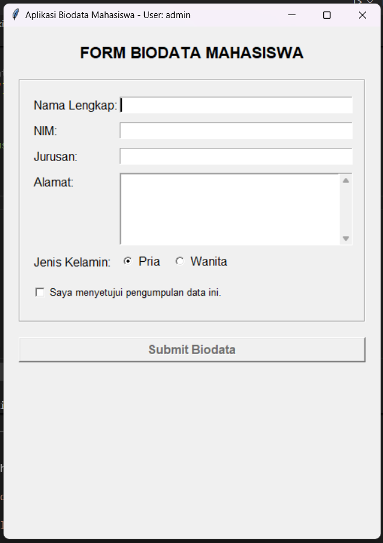Screen dimensions: 383x543
Task: Click the FORM BIODATA MAHASISWA heading
Action: pos(191,52)
